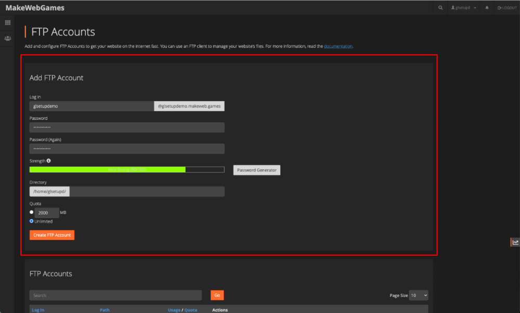Click the Password Generator button
Image resolution: width=520 pixels, height=313 pixels.
[256, 170]
